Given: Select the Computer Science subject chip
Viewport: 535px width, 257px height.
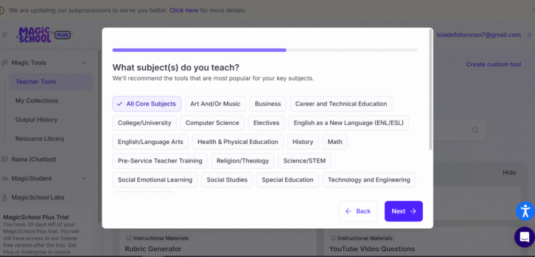Looking at the screenshot, I should pos(212,123).
